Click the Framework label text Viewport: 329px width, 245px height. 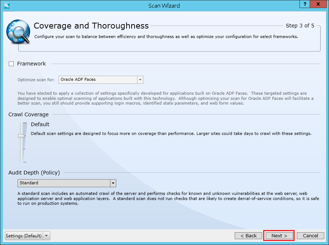pyautogui.click(x=31, y=64)
